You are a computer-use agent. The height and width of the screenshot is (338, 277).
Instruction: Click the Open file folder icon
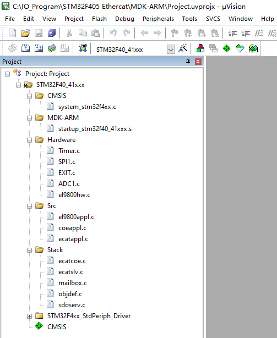[25, 33]
